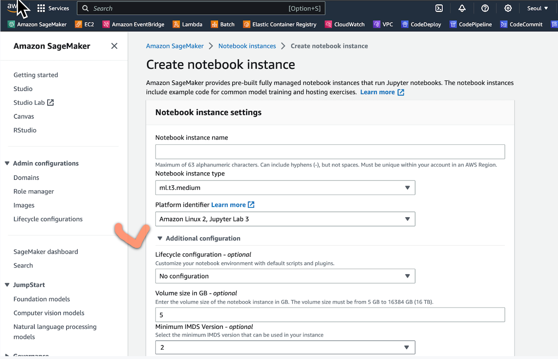The height and width of the screenshot is (359, 558).
Task: Open the help question mark icon
Action: pyautogui.click(x=485, y=8)
